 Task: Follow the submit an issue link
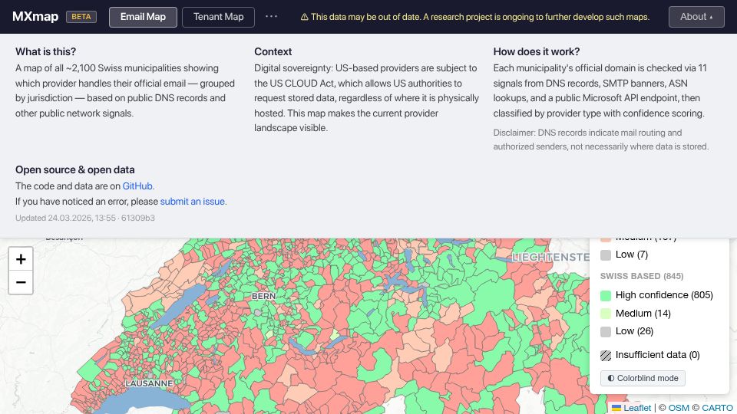192,202
